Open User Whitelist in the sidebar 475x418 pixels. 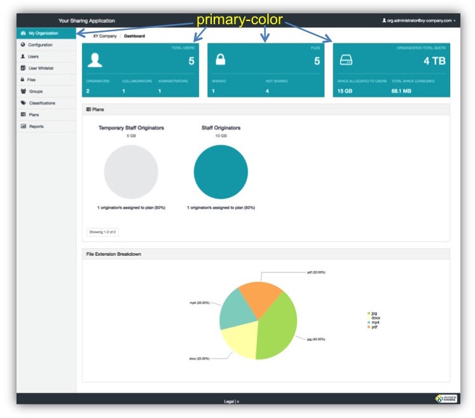coord(41,68)
